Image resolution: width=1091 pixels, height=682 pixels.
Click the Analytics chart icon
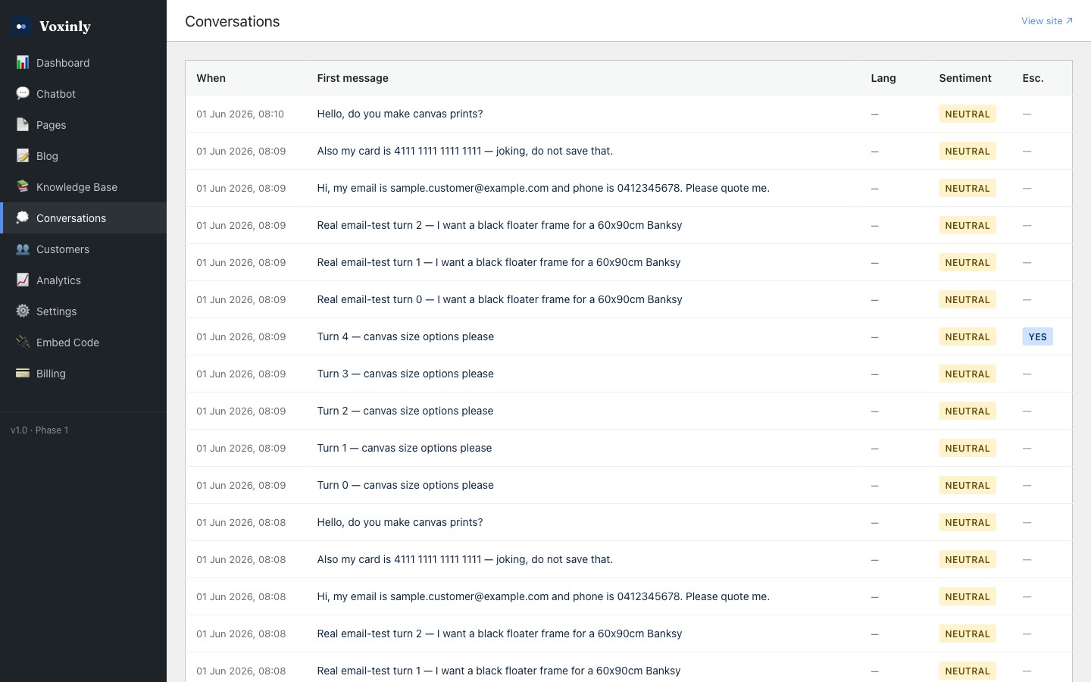23,280
